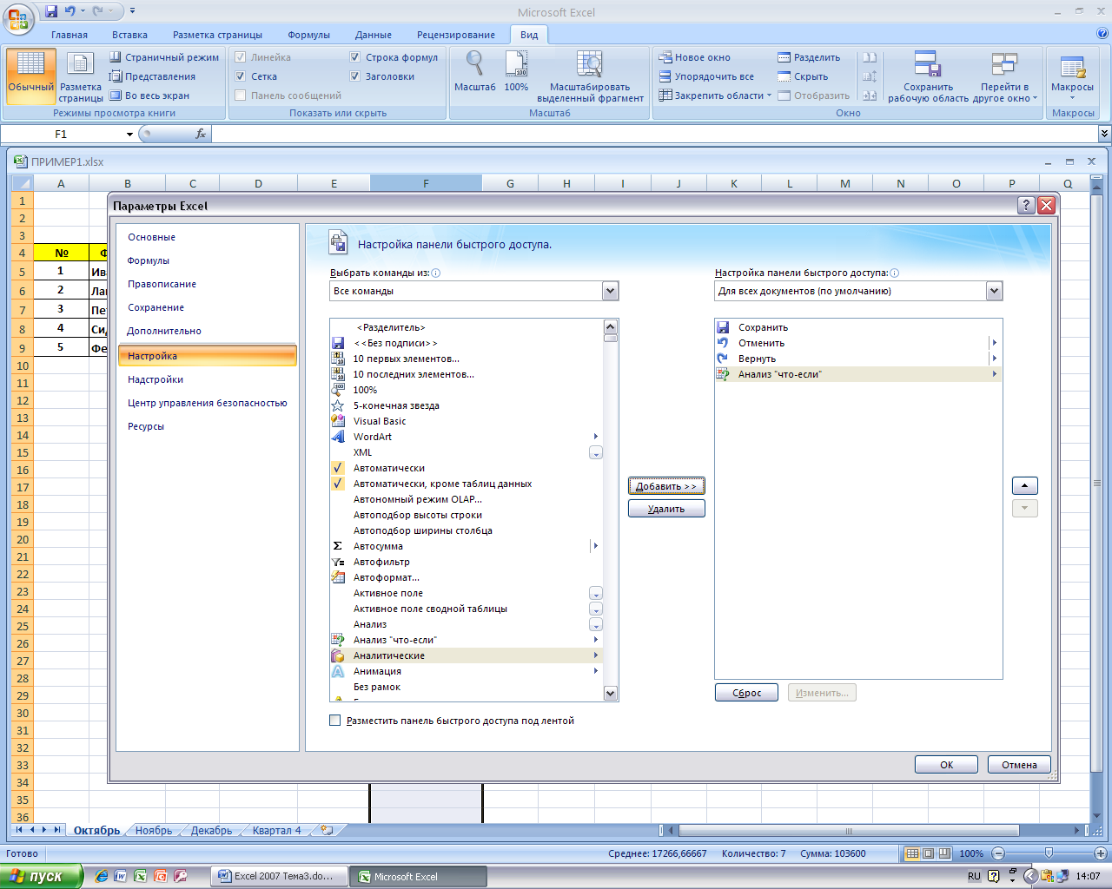1112x889 pixels.
Task: Click Сохранить рабочую область icon
Action: coord(928,63)
